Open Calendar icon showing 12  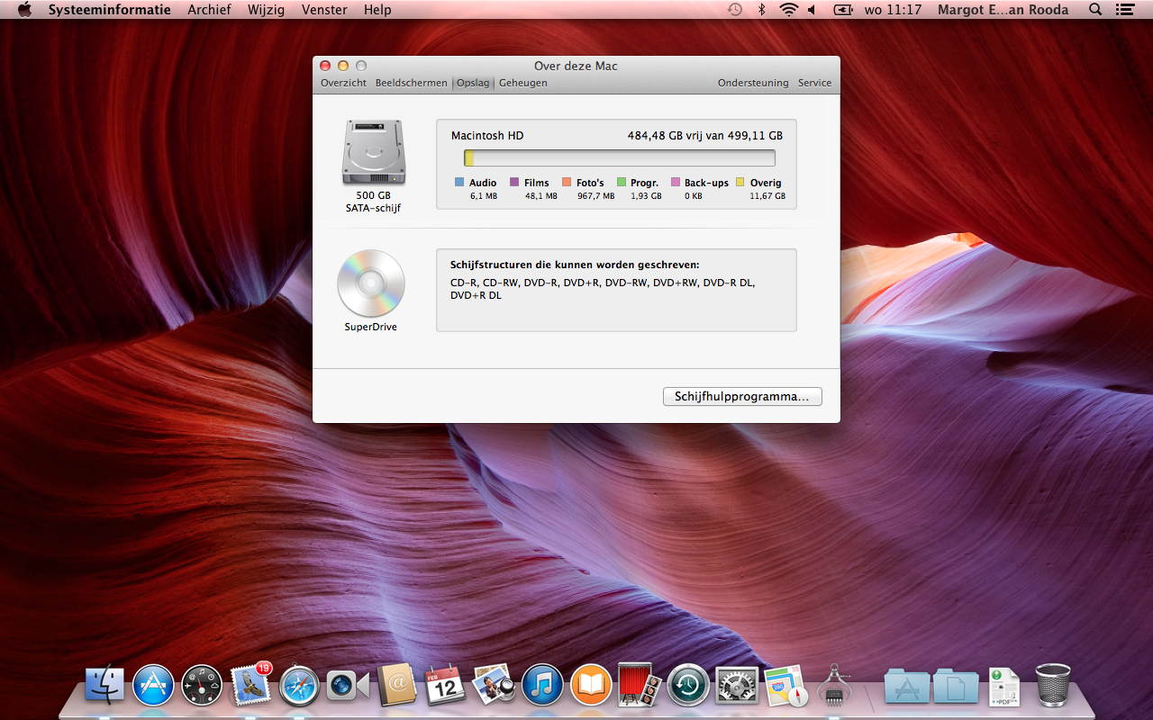point(445,686)
